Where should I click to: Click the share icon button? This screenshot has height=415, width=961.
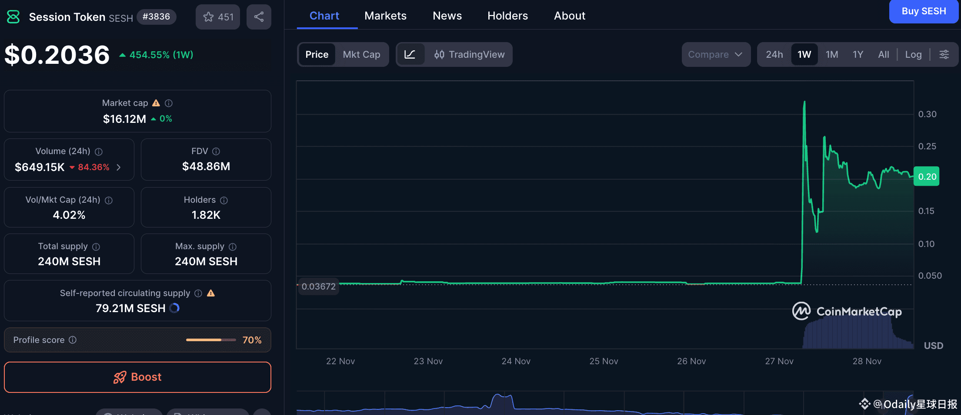point(259,17)
